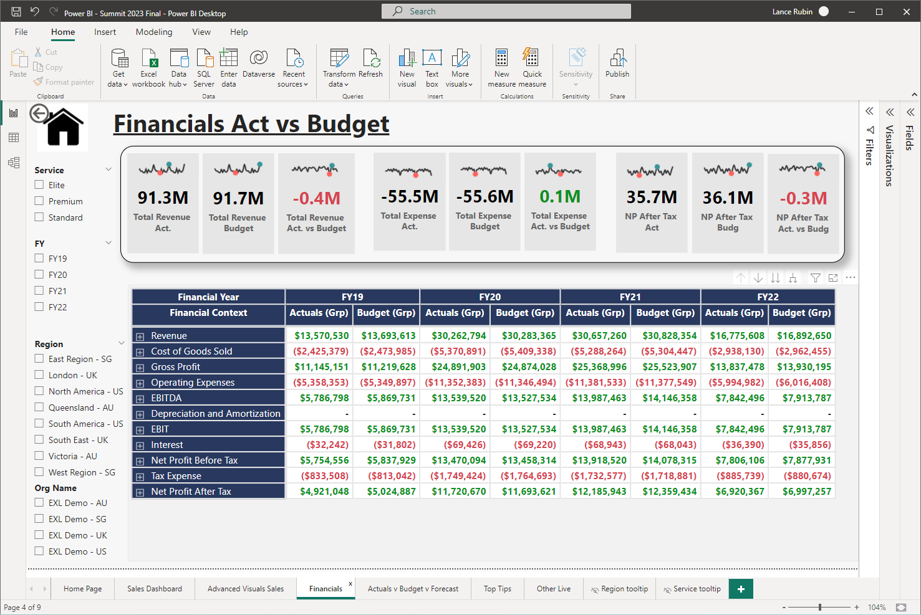The height and width of the screenshot is (615, 921).
Task: Switch to Report view in left sidebar
Action: pos(14,113)
